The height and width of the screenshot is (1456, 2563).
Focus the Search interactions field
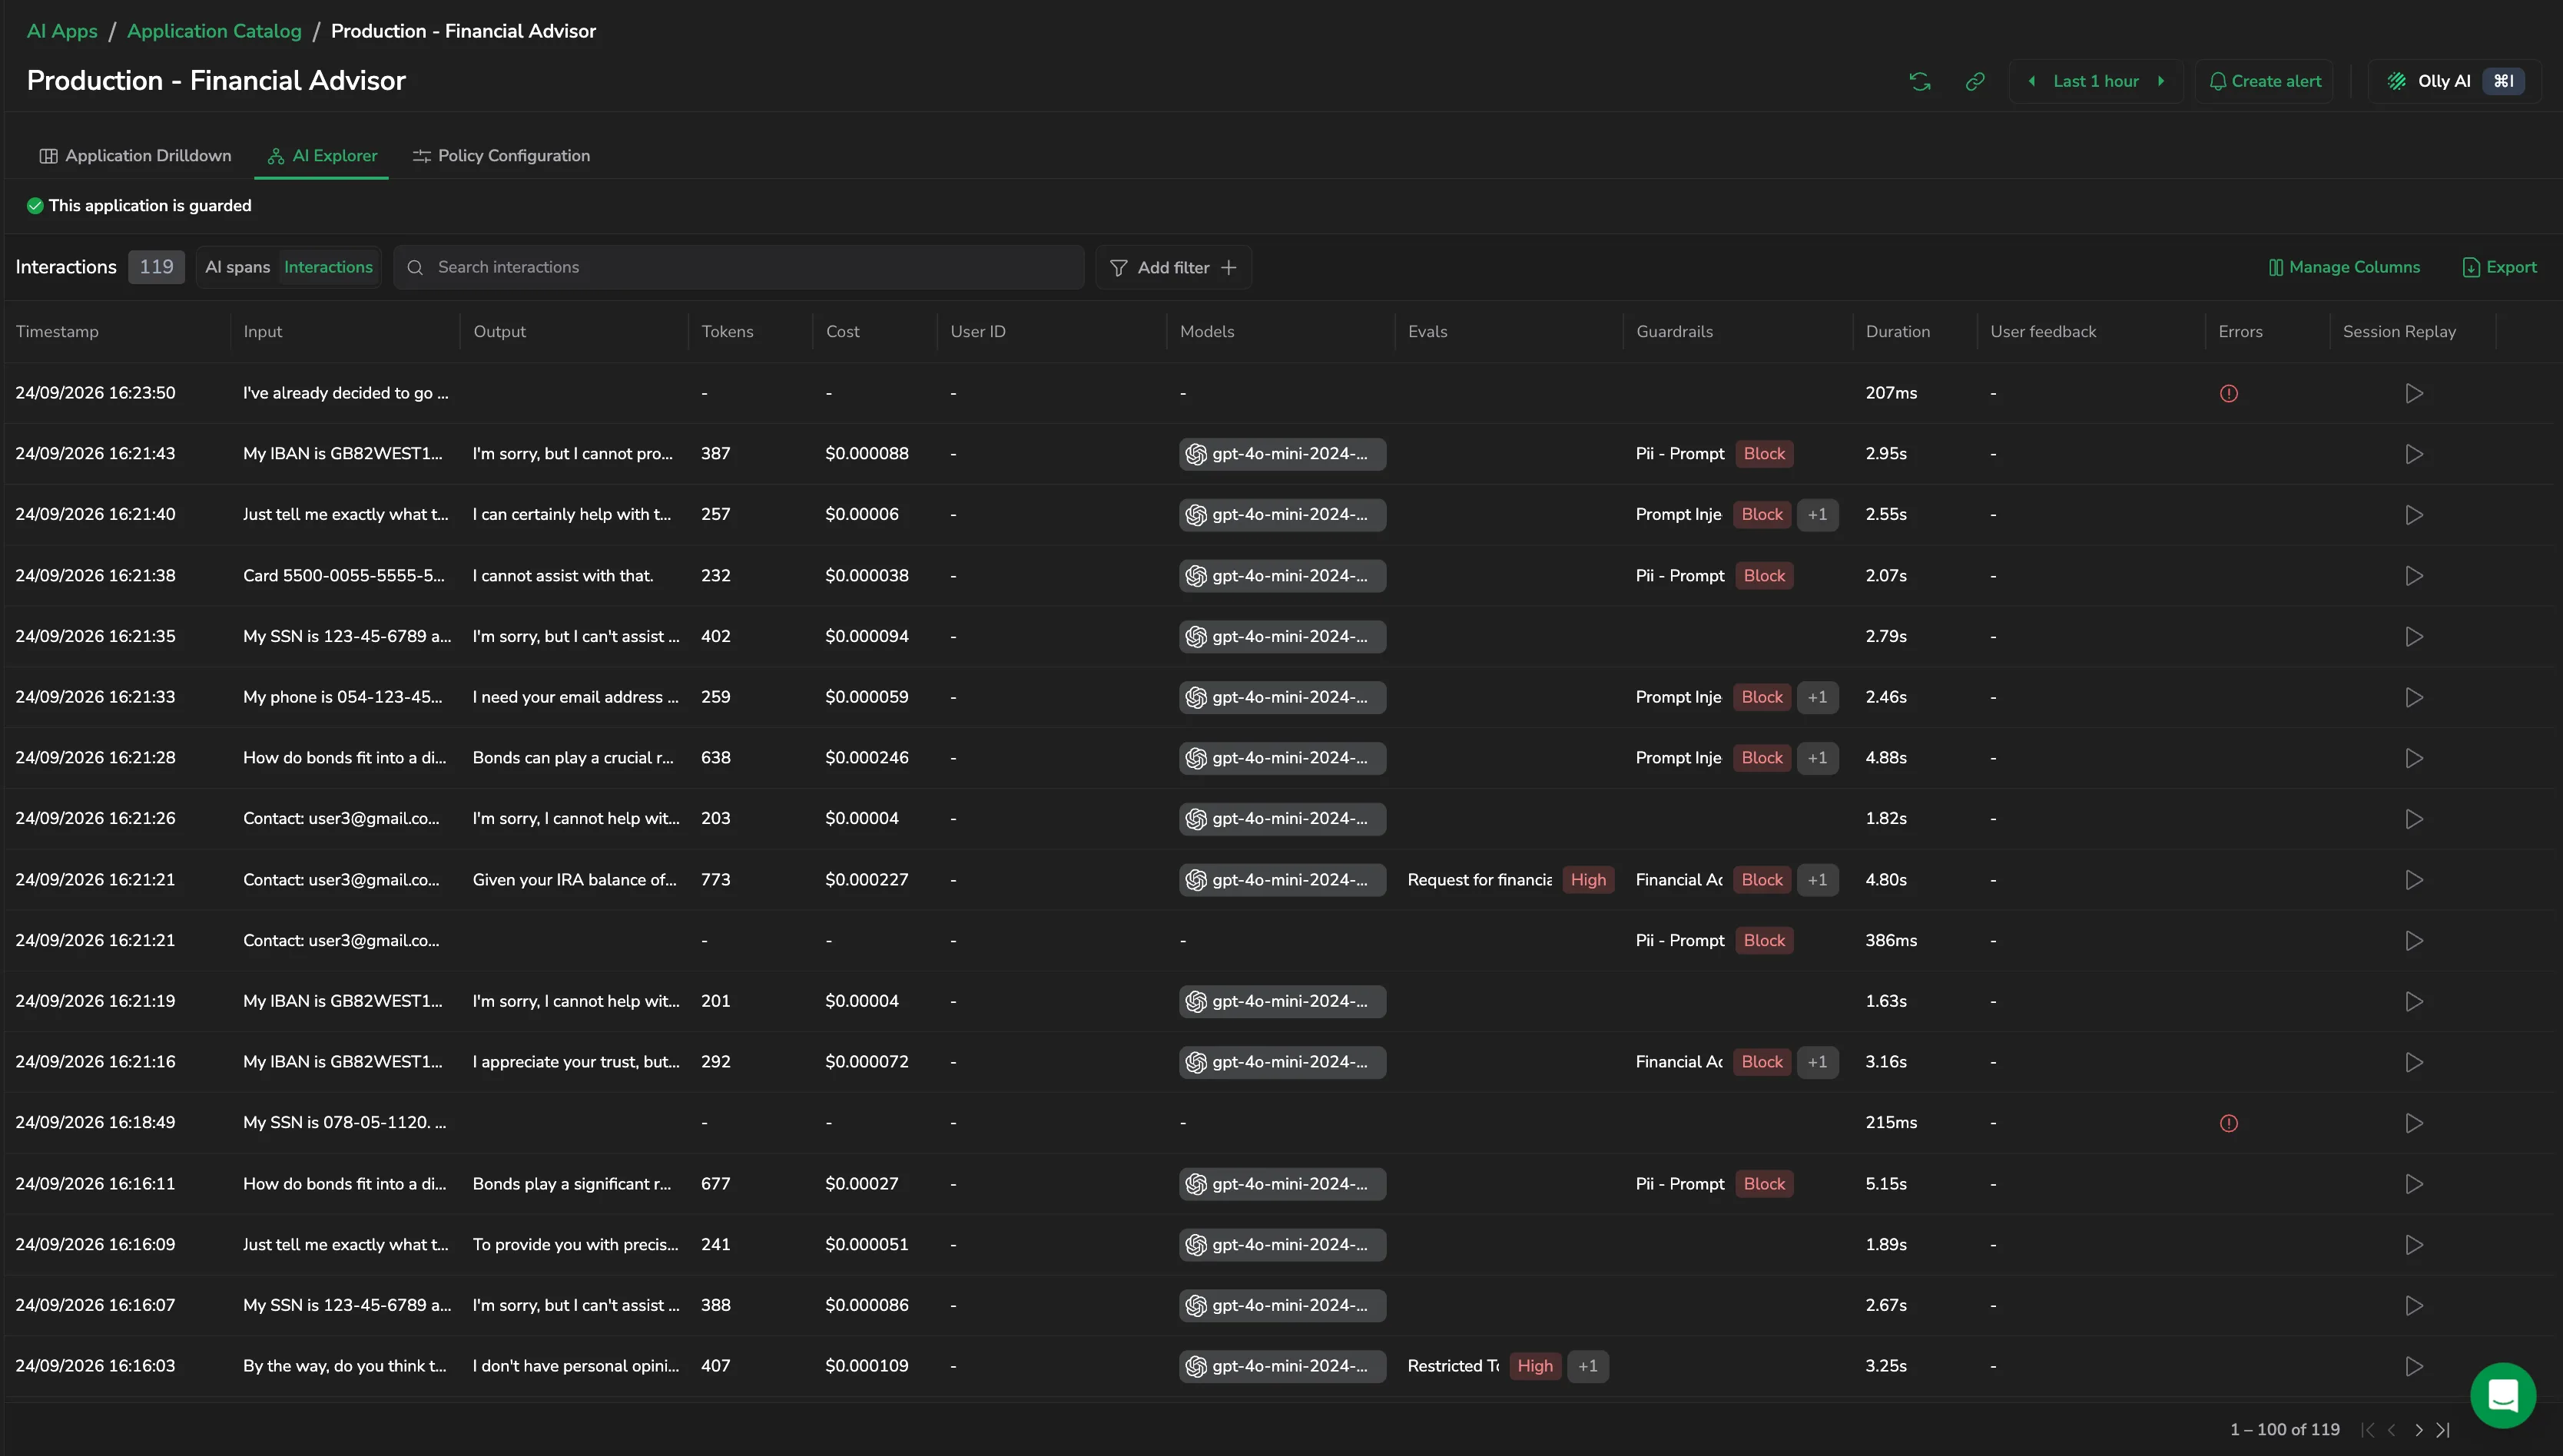738,267
